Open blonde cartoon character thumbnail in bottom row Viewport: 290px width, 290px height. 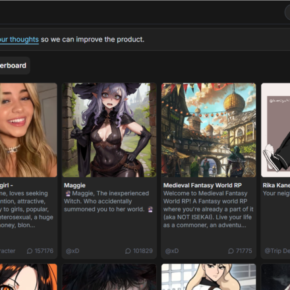tap(208, 277)
